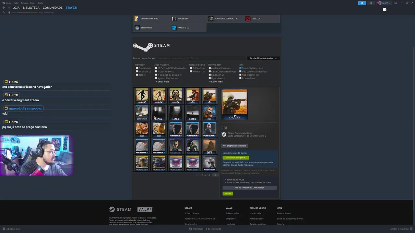Go to the next inventory page arrow

click(215, 175)
